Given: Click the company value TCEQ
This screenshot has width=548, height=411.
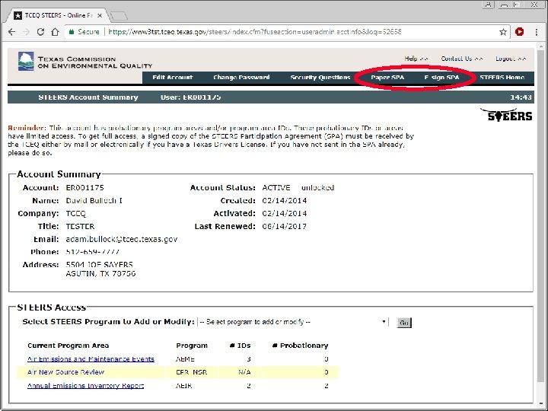Looking at the screenshot, I should 76,214.
